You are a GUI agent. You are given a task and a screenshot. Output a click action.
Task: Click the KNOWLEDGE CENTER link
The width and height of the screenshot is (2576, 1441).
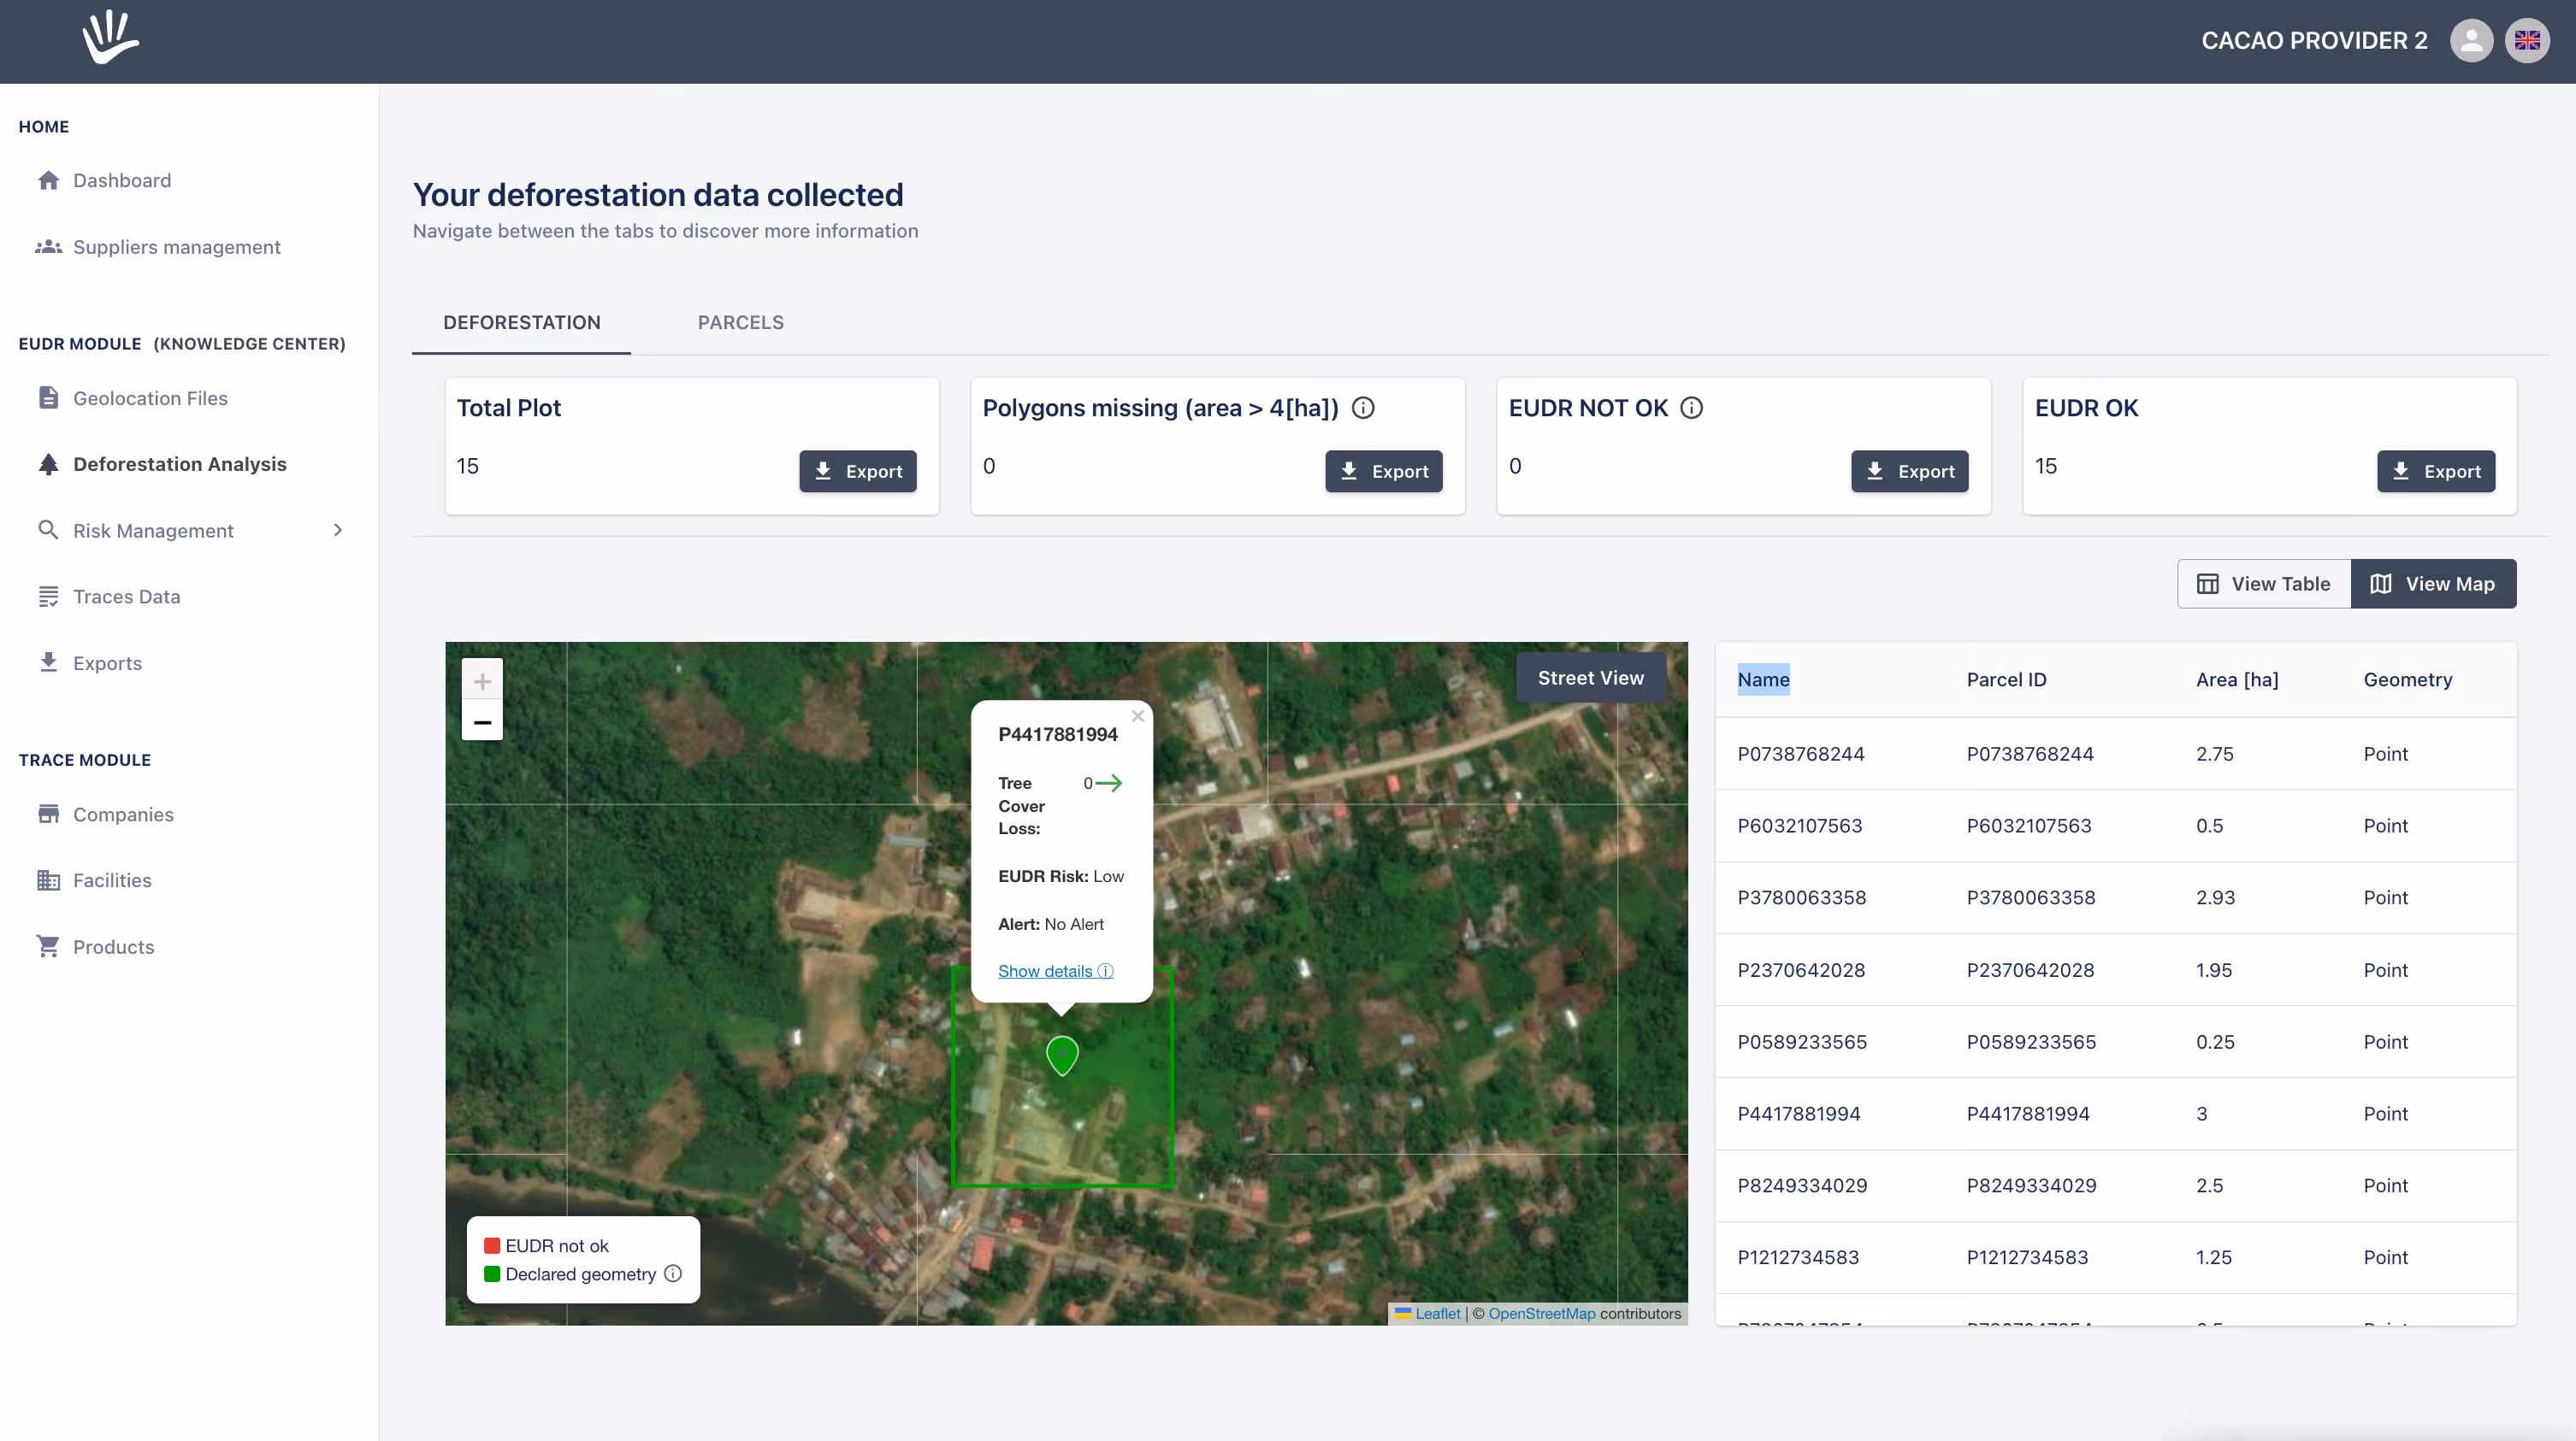pos(249,344)
